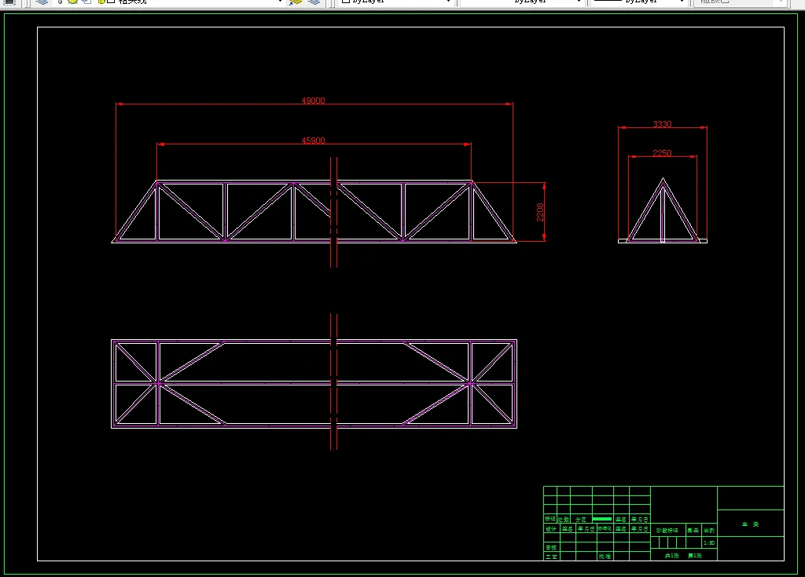
Task: Click the solid green bar in the title block
Action: point(602,519)
